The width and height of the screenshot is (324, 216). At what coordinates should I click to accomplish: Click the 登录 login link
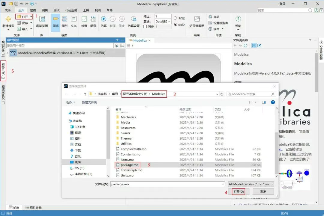coord(282,4)
